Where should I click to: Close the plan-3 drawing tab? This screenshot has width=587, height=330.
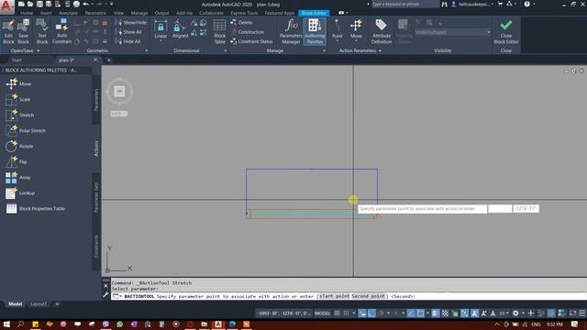(x=95, y=60)
